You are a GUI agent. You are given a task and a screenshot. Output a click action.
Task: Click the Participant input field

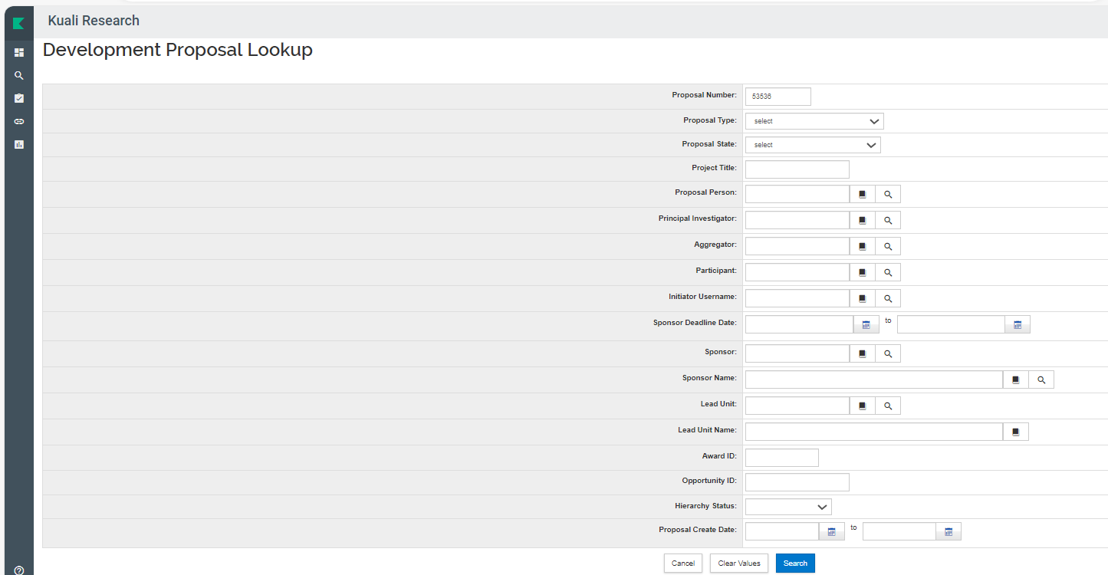[797, 273]
